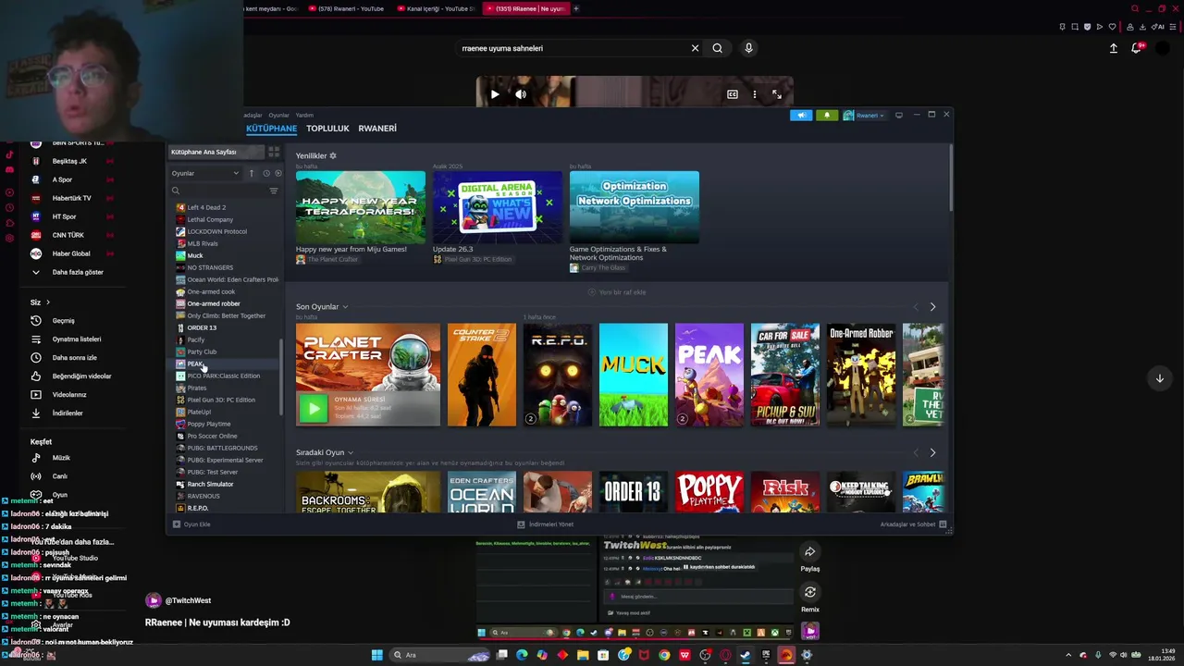This screenshot has height=666, width=1184.
Task: Play the YouTube Shorts video
Action: (x=495, y=94)
